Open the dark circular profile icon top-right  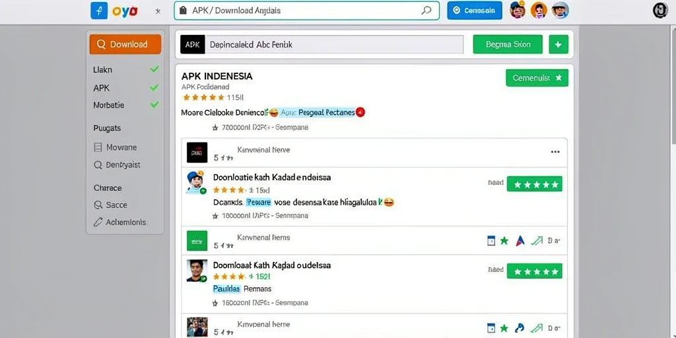[660, 10]
